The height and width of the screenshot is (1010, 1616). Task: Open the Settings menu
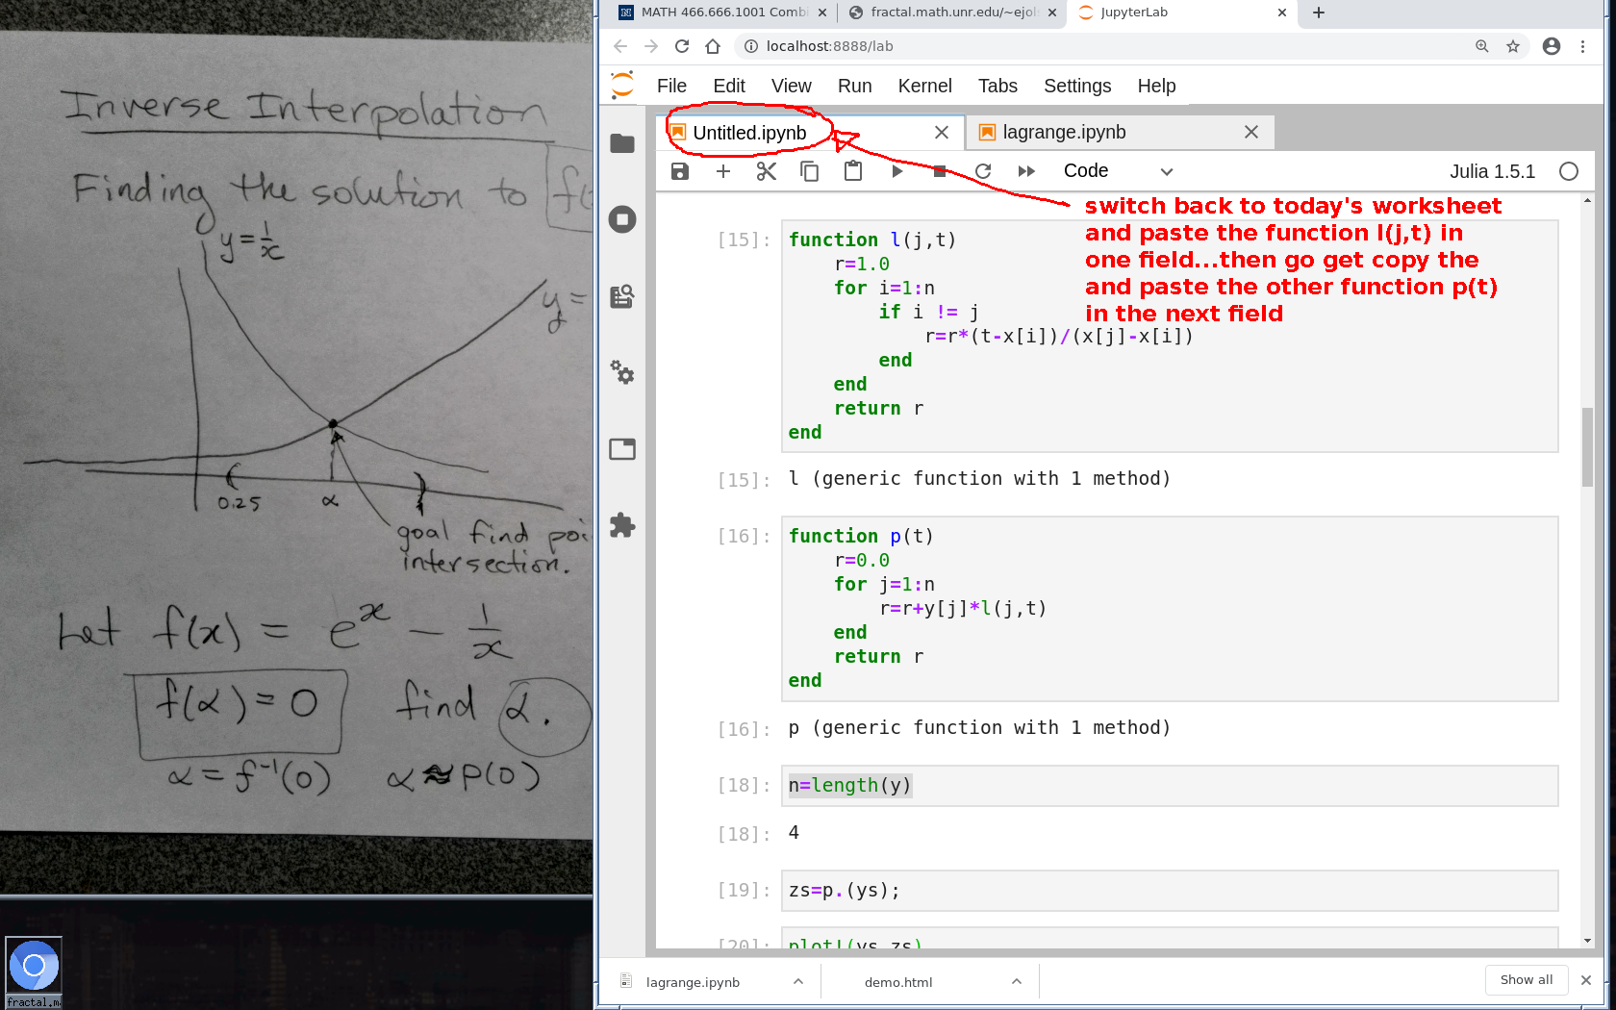click(1076, 86)
